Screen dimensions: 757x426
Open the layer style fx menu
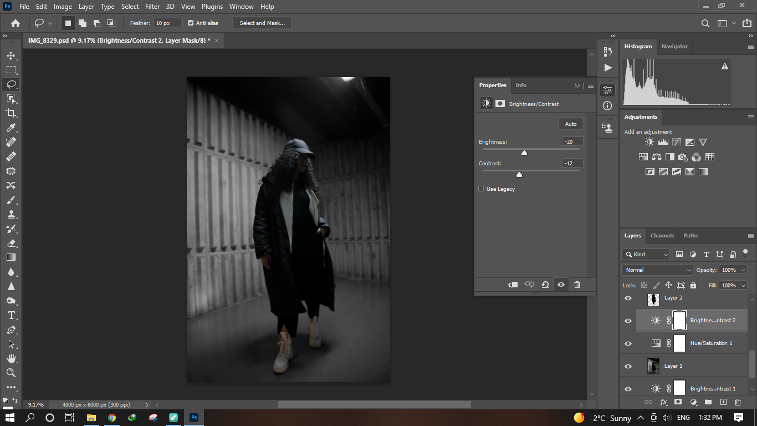pyautogui.click(x=663, y=402)
